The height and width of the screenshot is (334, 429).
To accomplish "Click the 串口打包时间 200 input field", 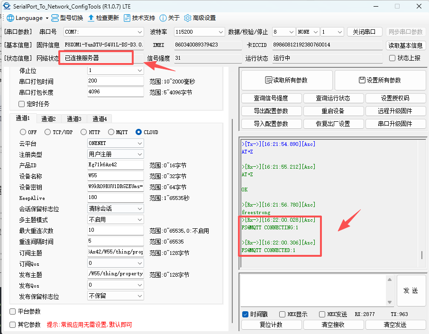I will click(x=116, y=81).
